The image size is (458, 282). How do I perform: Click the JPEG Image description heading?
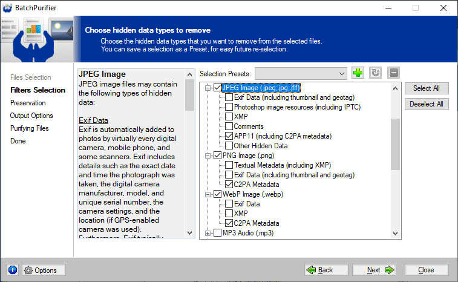102,74
